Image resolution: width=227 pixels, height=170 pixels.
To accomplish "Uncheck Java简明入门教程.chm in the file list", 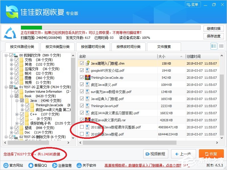I will pyautogui.click(x=82, y=63).
